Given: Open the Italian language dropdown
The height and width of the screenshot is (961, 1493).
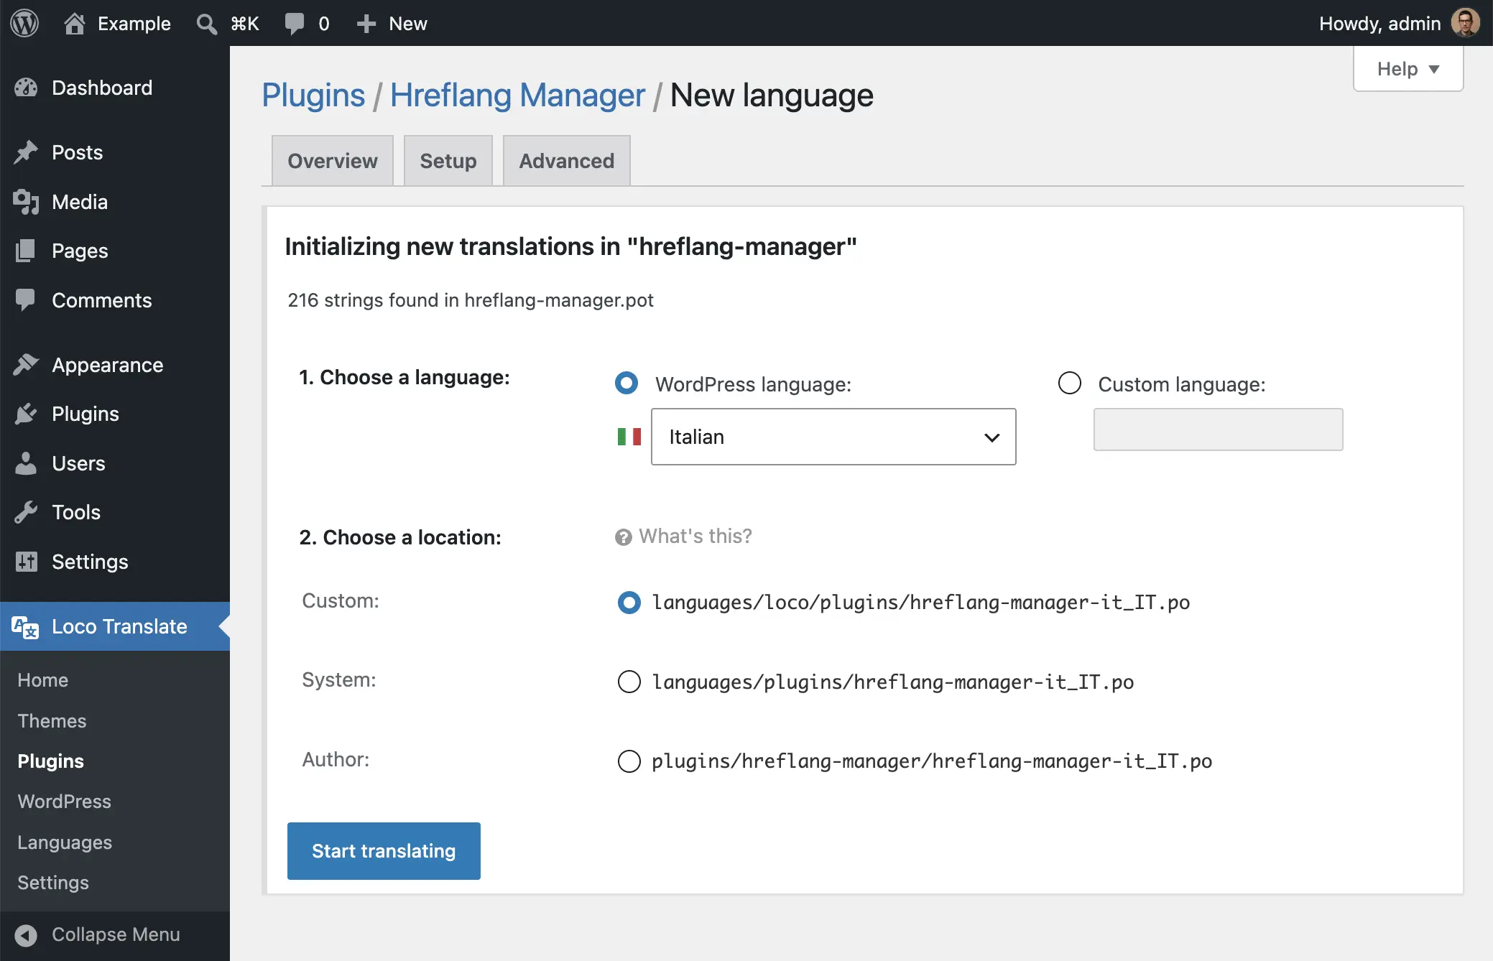Looking at the screenshot, I should 833,437.
